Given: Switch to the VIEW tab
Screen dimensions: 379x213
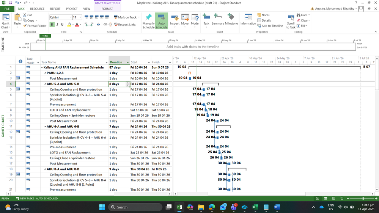Looking at the screenshot, I should point(86,9).
